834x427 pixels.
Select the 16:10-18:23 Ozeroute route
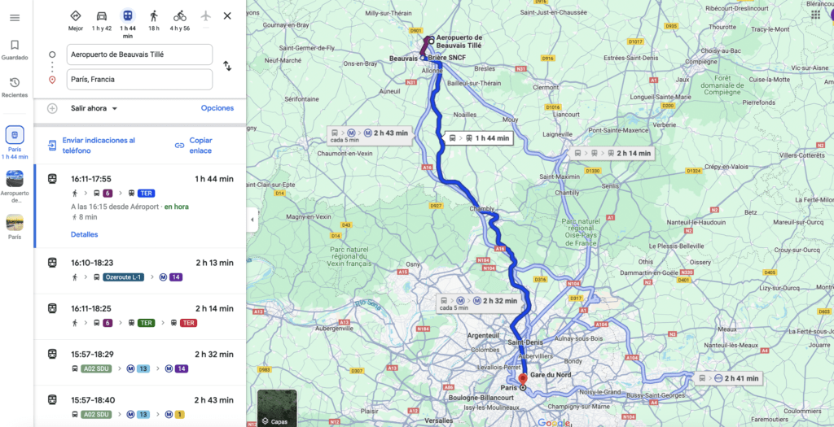pos(140,270)
